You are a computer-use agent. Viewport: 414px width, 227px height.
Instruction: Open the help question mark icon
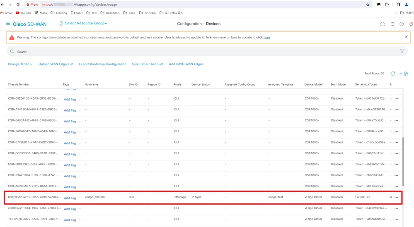402,24
